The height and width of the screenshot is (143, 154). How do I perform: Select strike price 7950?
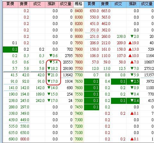pyautogui.click(x=79, y=43)
